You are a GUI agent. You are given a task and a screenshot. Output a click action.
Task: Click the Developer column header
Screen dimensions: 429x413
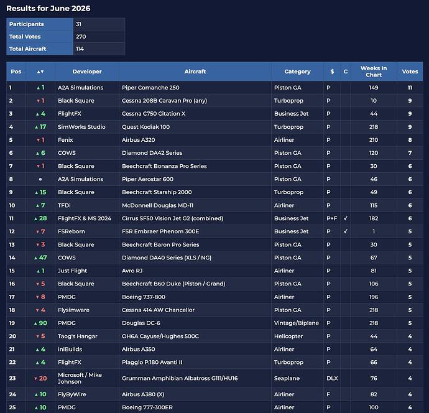tap(87, 72)
